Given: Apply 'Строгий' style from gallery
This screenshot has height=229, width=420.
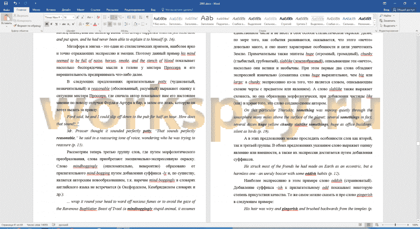Looking at the screenshot, I should point(286,21).
